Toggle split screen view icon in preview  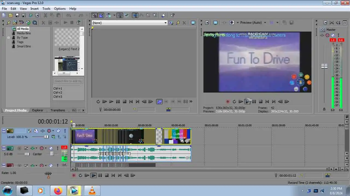232,23
